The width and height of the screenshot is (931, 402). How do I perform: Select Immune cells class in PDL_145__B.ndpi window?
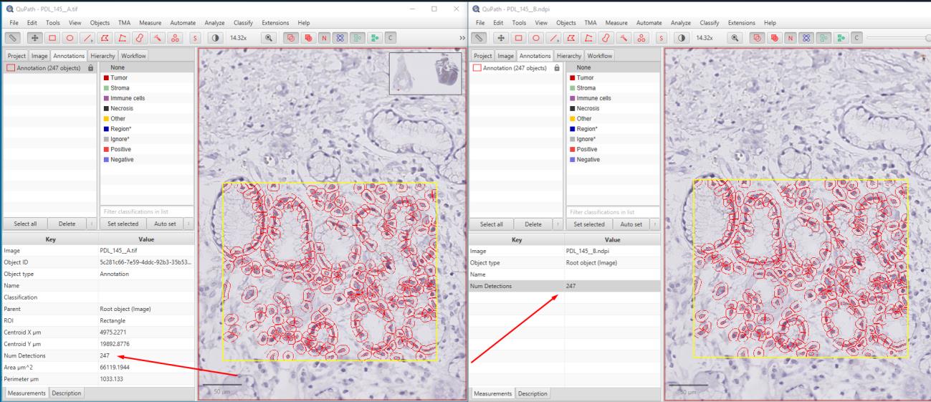click(613, 98)
